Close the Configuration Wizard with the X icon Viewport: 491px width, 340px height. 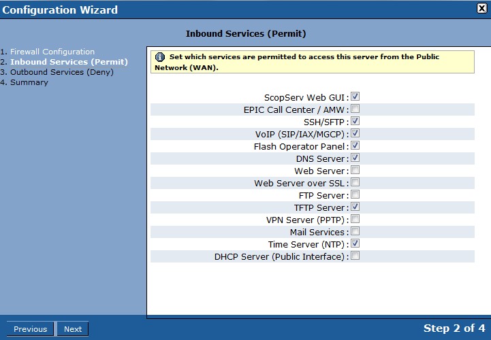click(482, 8)
